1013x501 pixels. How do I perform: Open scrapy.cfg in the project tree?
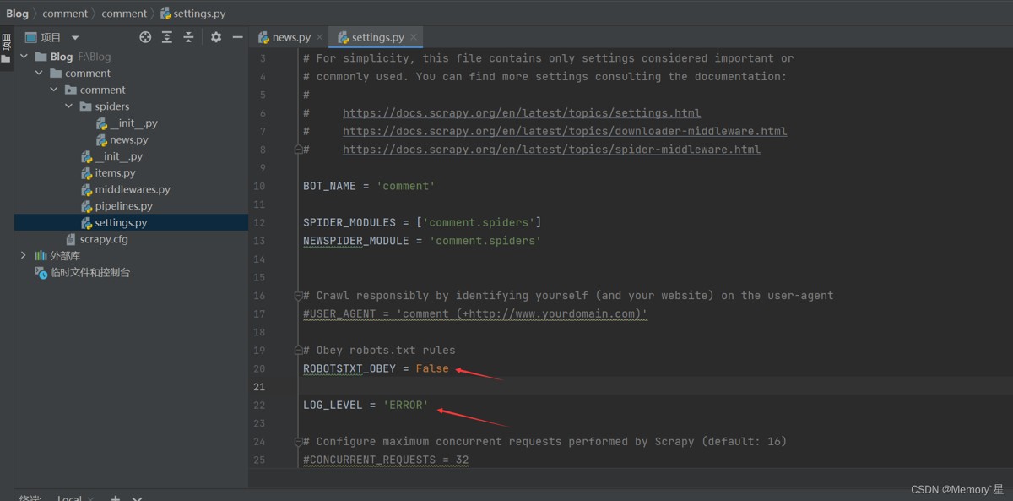pos(103,239)
